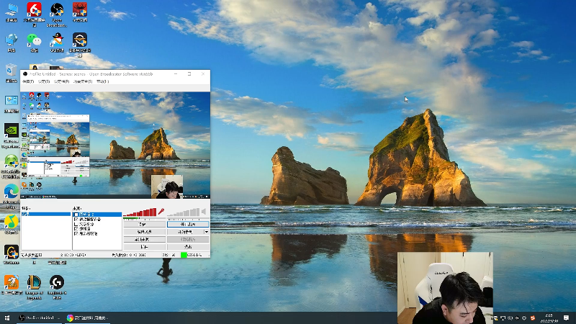This screenshot has height=324, width=576.
Task: Open the notification center tray icon
Action: pos(566,318)
